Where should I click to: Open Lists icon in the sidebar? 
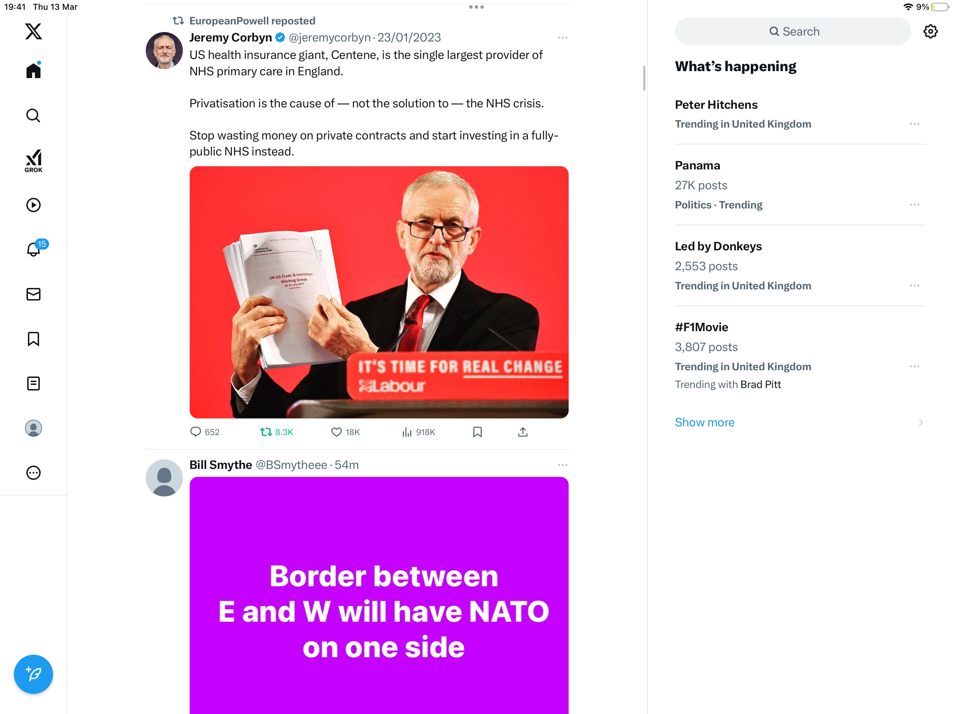(x=33, y=383)
